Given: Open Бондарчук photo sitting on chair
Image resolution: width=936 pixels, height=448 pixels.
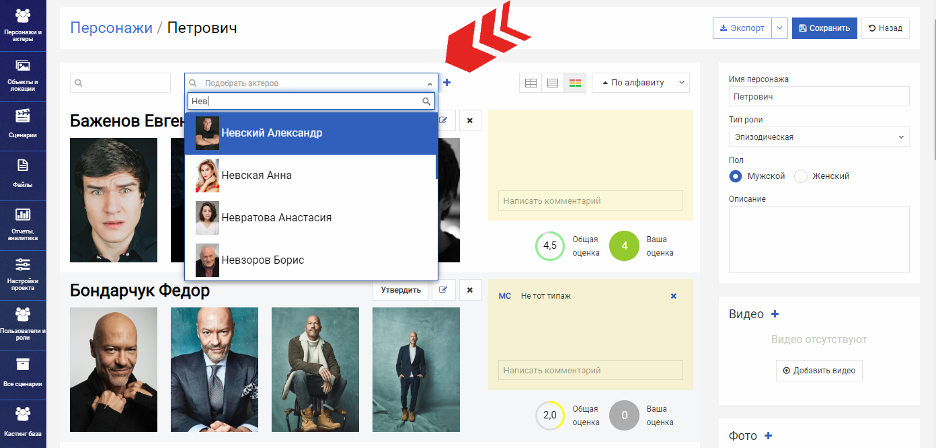Looking at the screenshot, I should pos(315,369).
